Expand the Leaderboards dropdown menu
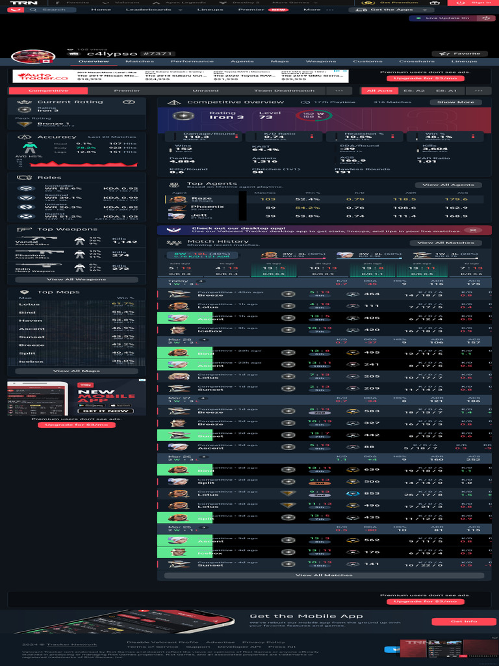The height and width of the screenshot is (666, 499). 154,10
